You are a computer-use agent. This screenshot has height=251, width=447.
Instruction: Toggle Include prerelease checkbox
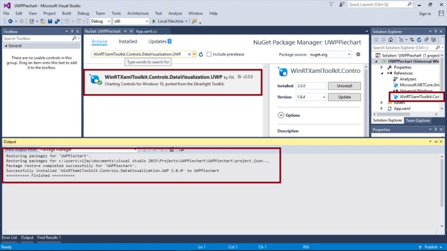point(209,54)
